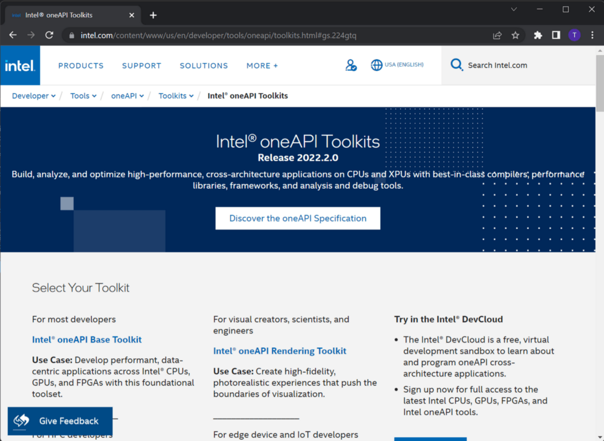
Task: Click the Select Your Toolkit heading
Action: point(81,287)
